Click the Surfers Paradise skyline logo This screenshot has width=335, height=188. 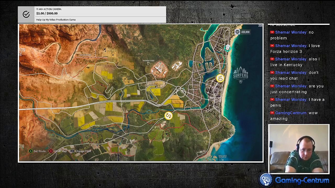pos(241,75)
